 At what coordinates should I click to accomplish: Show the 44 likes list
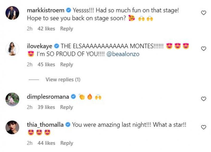pos(46,143)
